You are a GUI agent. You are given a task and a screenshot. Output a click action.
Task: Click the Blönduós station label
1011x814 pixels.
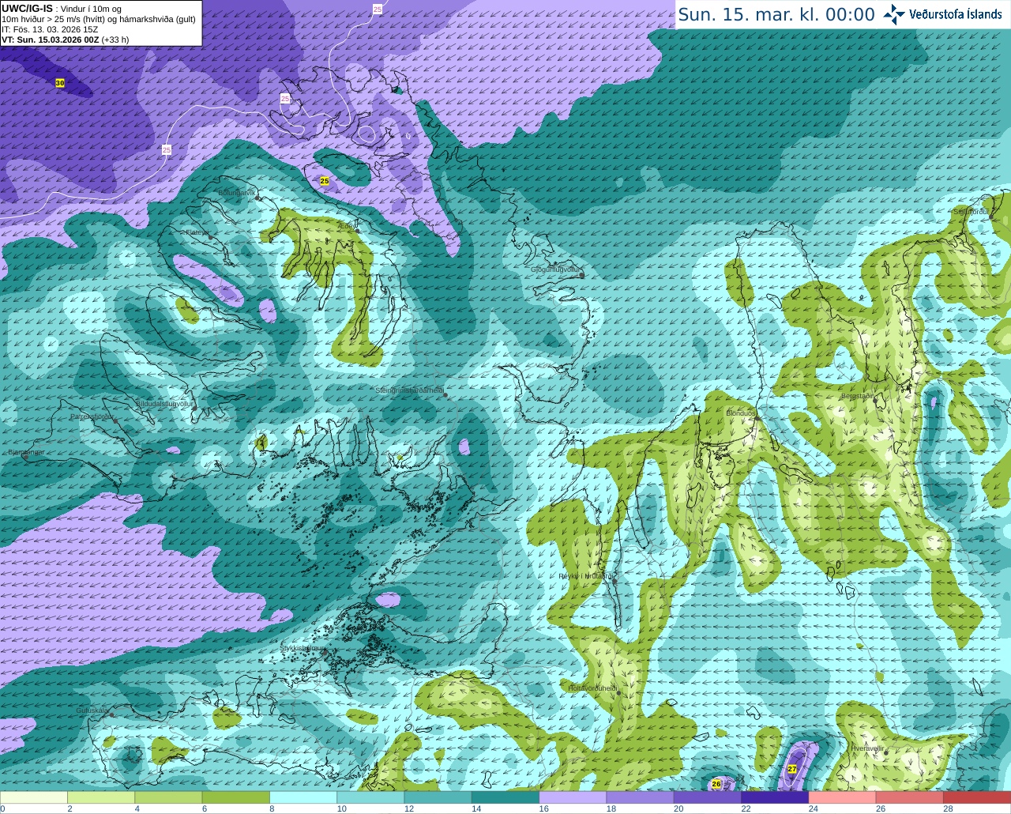click(x=740, y=413)
